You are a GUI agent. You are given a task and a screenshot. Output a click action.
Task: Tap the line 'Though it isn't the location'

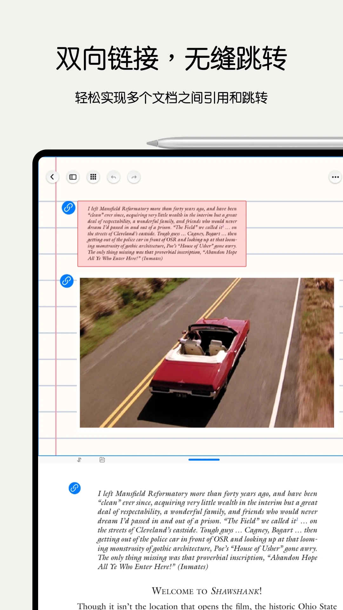coord(207,606)
